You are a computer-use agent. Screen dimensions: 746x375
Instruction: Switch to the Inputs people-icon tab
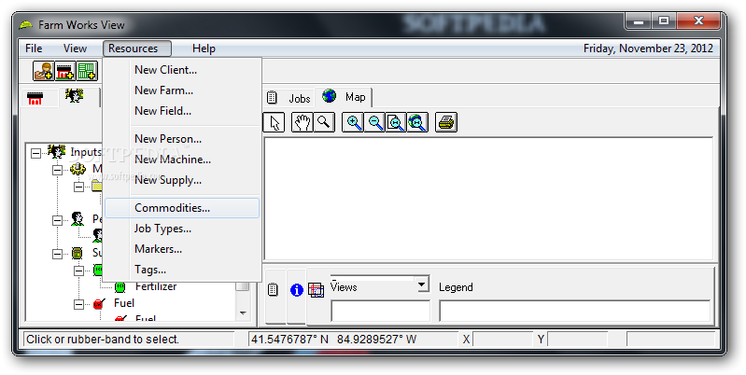pos(74,96)
